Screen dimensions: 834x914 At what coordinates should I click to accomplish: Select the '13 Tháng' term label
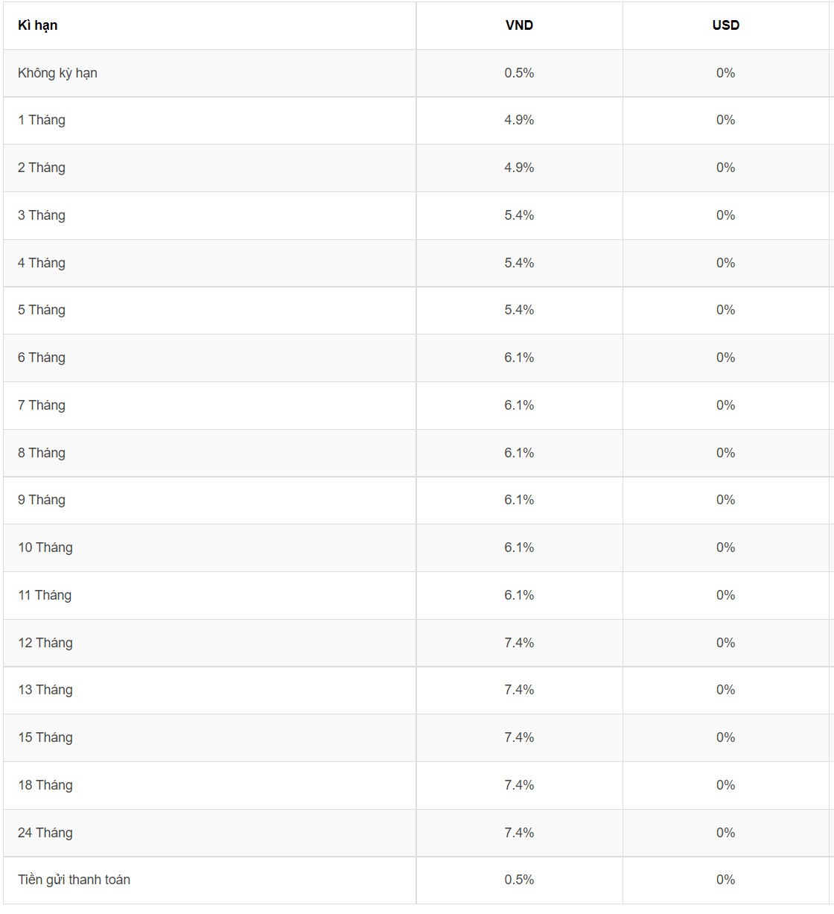click(45, 690)
